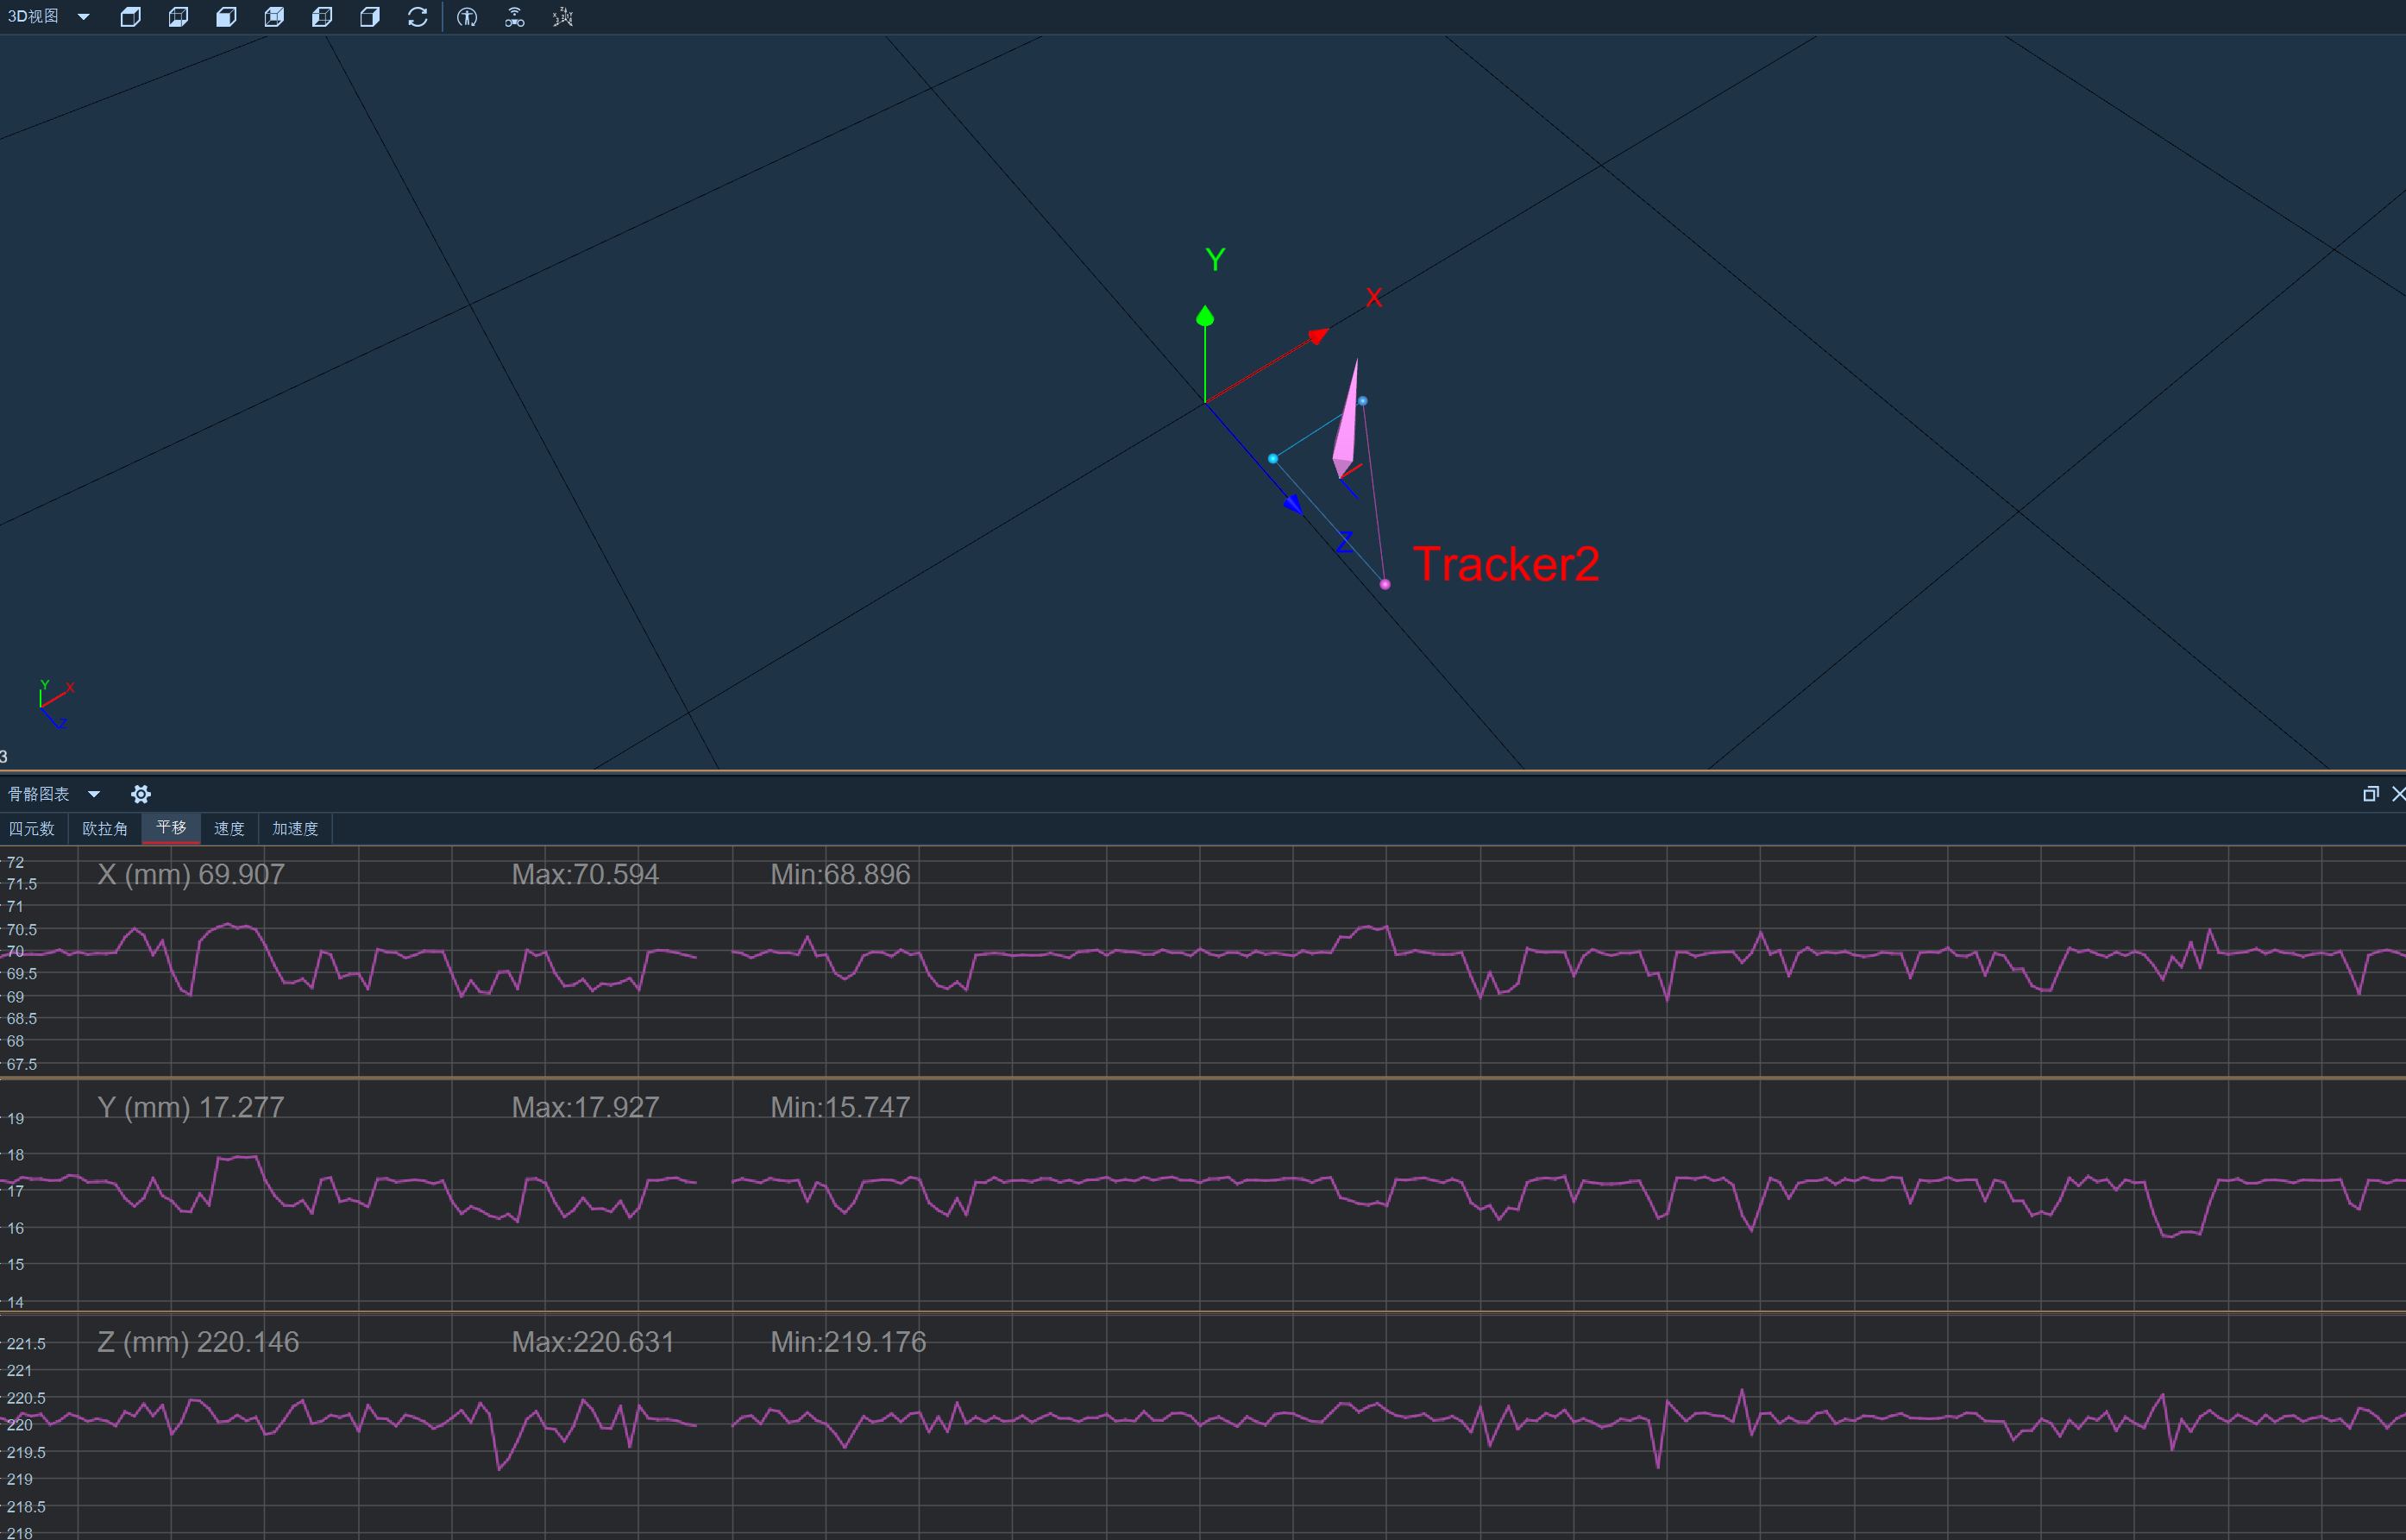2406x1540 pixels.
Task: Click the Tracker2 label in the 3D view
Action: (1506, 564)
